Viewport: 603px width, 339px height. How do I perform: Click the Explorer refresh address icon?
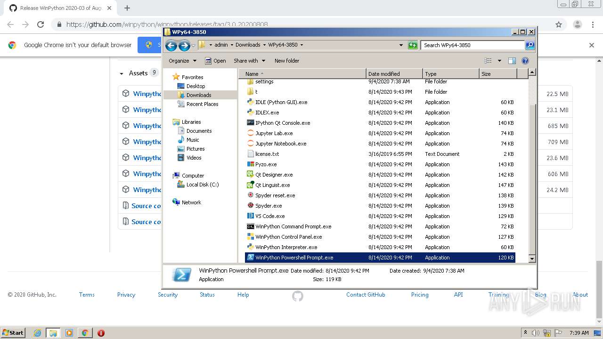coord(413,45)
